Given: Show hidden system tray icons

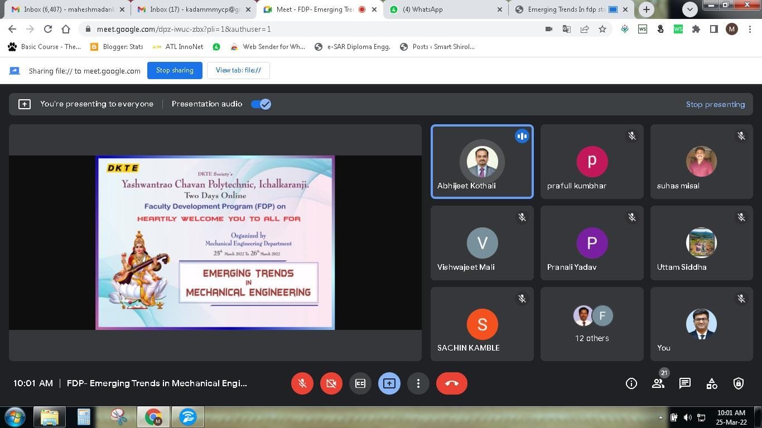Looking at the screenshot, I should coord(660,417).
